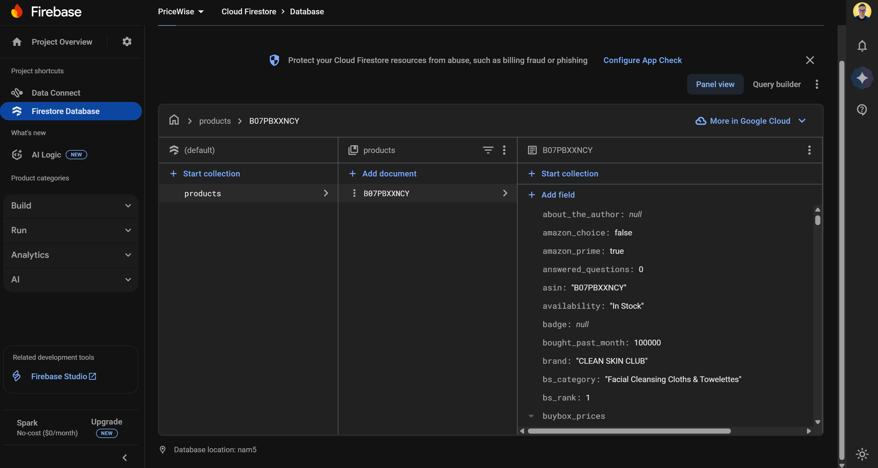Open project settings gear next to Project Overview

point(126,42)
